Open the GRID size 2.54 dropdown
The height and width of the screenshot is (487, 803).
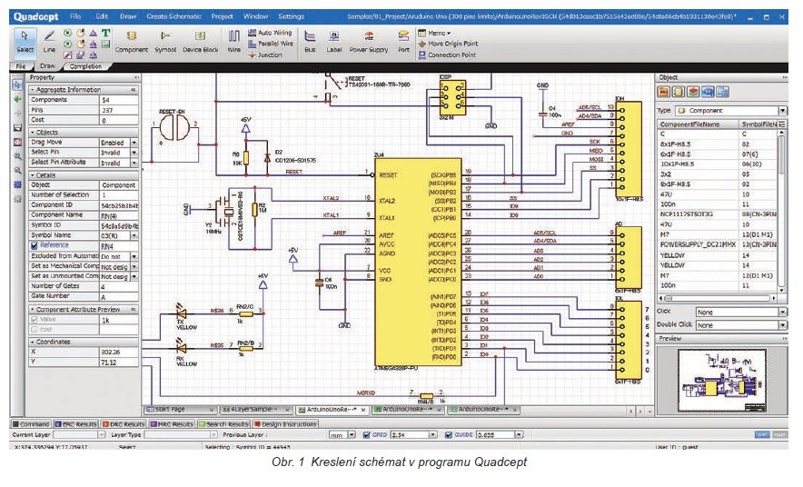pyautogui.click(x=432, y=435)
